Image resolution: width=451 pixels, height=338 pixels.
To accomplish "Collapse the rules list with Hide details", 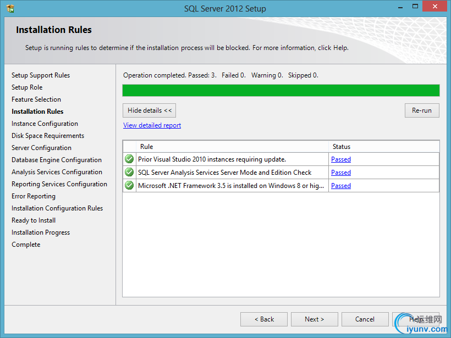I will pyautogui.click(x=149, y=110).
